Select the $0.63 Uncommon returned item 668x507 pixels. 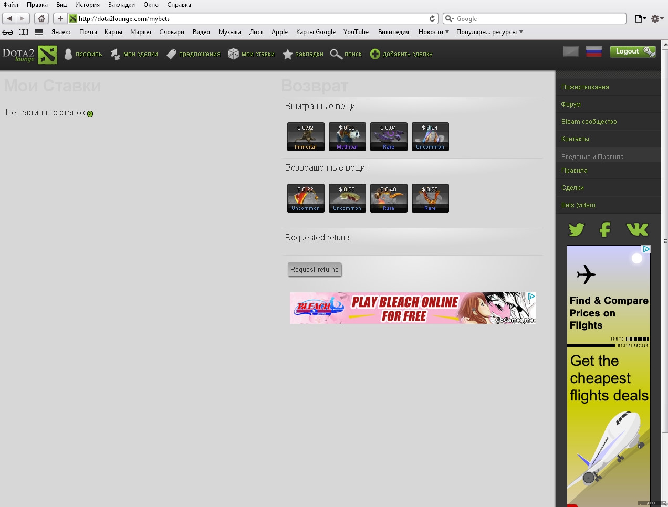347,198
